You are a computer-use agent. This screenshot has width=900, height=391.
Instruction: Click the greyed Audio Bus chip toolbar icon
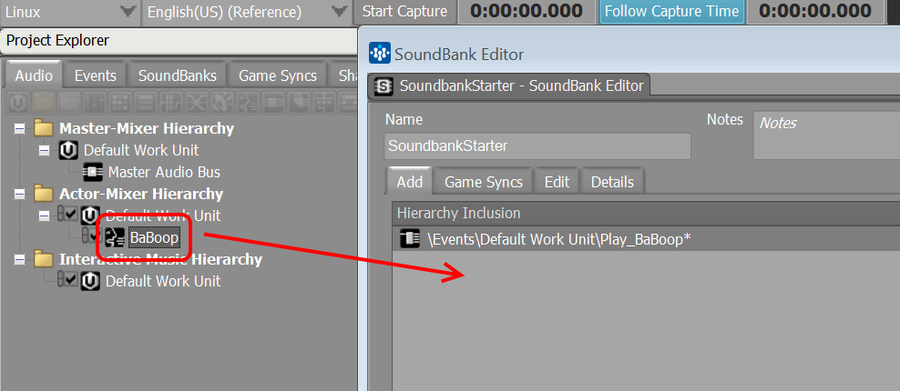click(273, 103)
